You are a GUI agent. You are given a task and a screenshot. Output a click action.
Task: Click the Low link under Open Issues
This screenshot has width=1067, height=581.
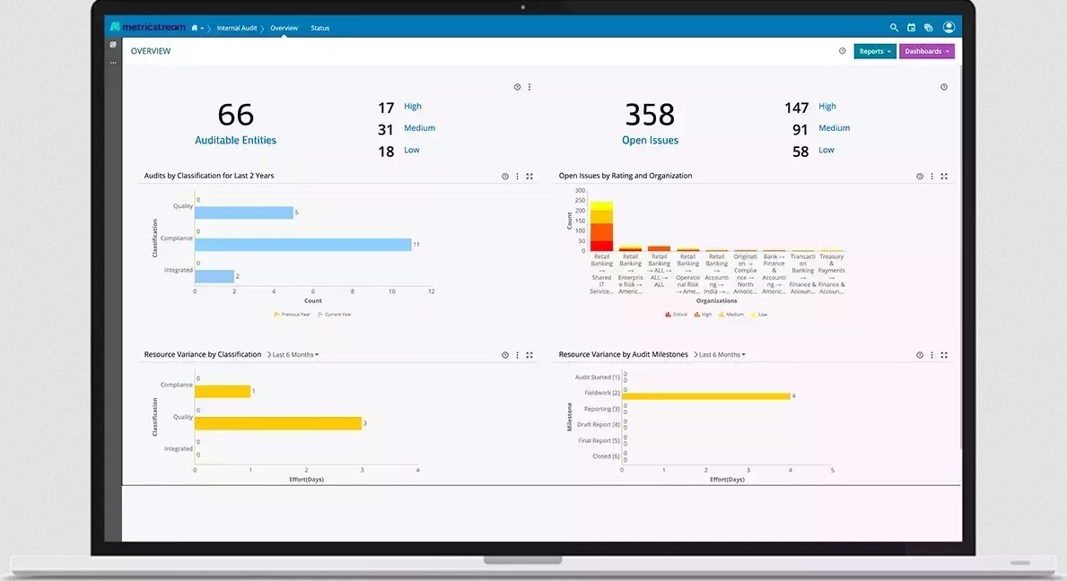(826, 150)
